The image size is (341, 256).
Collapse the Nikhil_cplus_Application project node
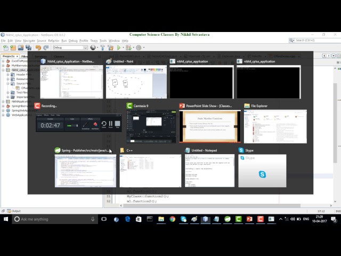point(3,70)
